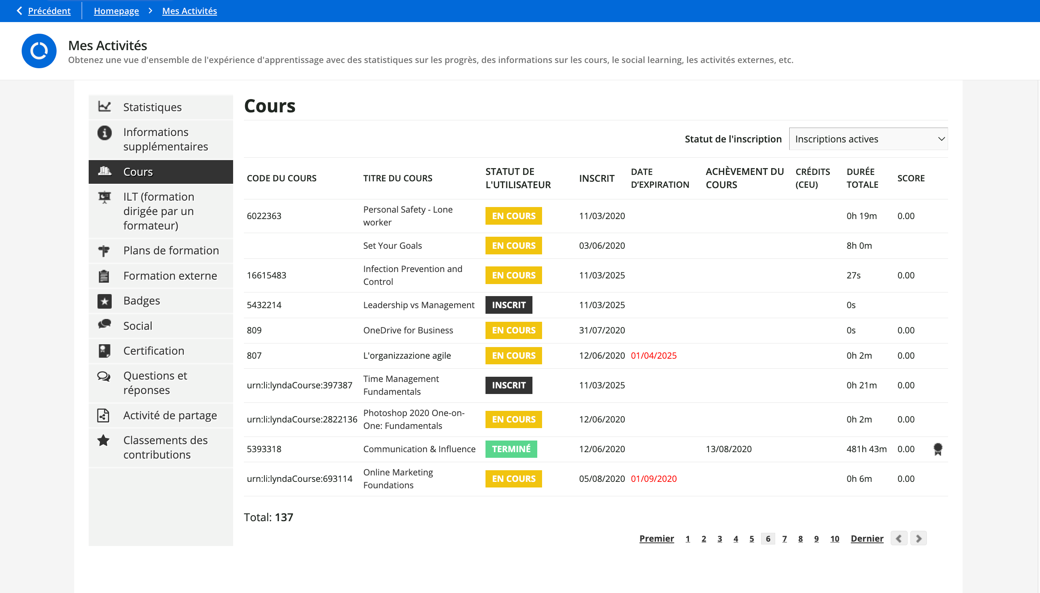This screenshot has width=1040, height=593.
Task: Select ILT formation dirigée menu item
Action: tap(158, 211)
